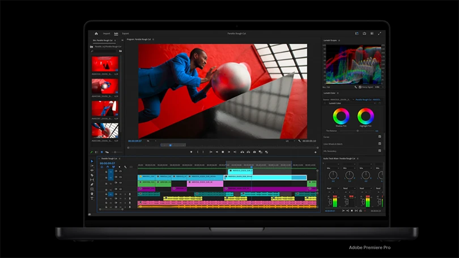
Task: Select the Ripple Edit tool
Action: (x=92, y=170)
